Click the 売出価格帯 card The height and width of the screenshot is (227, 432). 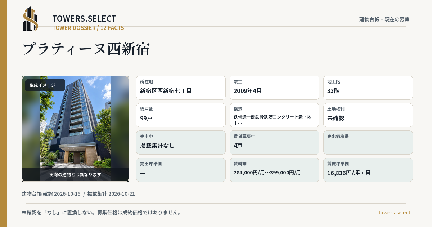pyautogui.click(x=368, y=142)
